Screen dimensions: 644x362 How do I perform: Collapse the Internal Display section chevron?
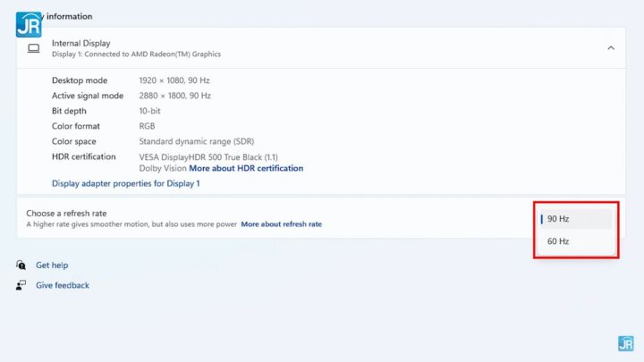pyautogui.click(x=611, y=48)
